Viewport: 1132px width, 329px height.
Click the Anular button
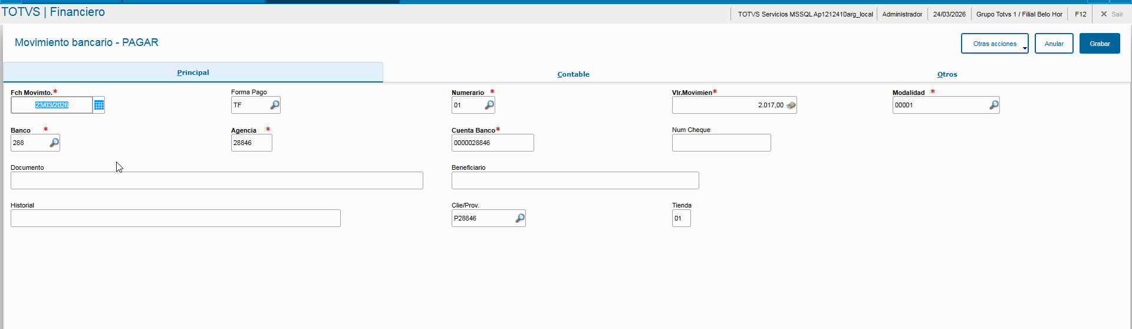click(1054, 44)
